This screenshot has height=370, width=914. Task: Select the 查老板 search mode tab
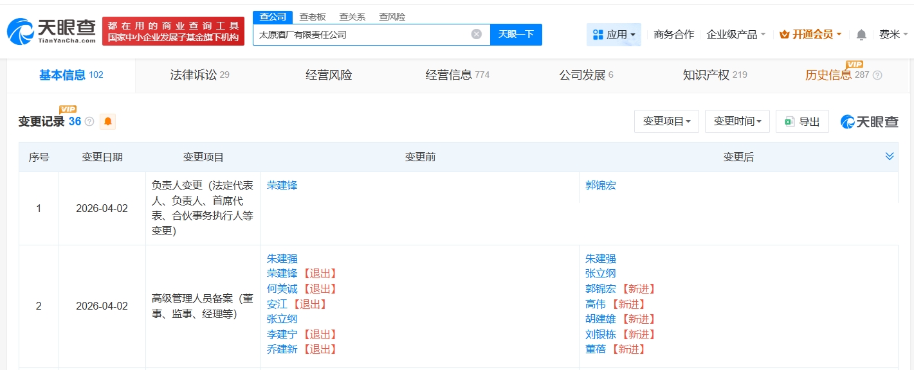click(313, 17)
